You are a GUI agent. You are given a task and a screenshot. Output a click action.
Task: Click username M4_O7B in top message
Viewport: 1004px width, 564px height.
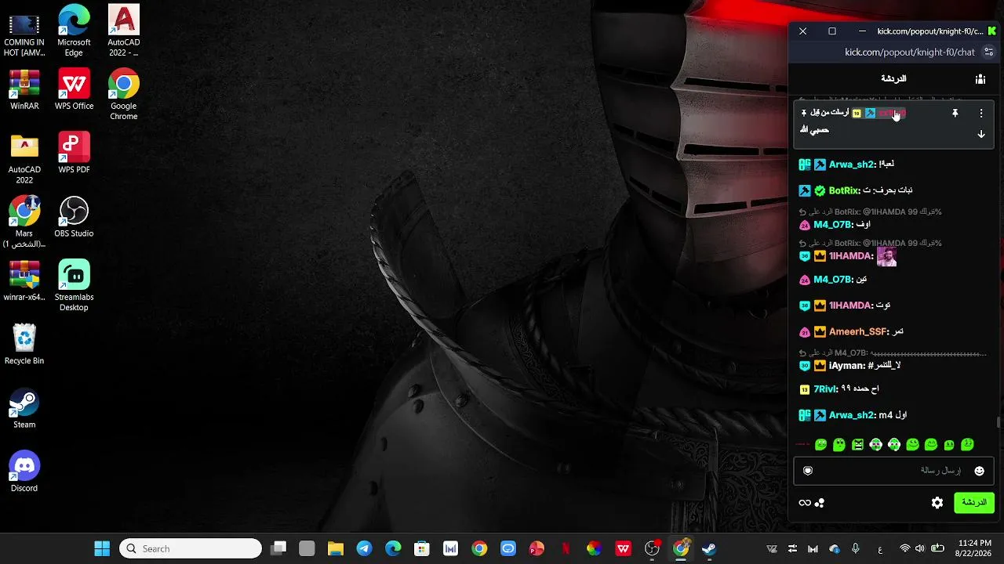(x=834, y=225)
